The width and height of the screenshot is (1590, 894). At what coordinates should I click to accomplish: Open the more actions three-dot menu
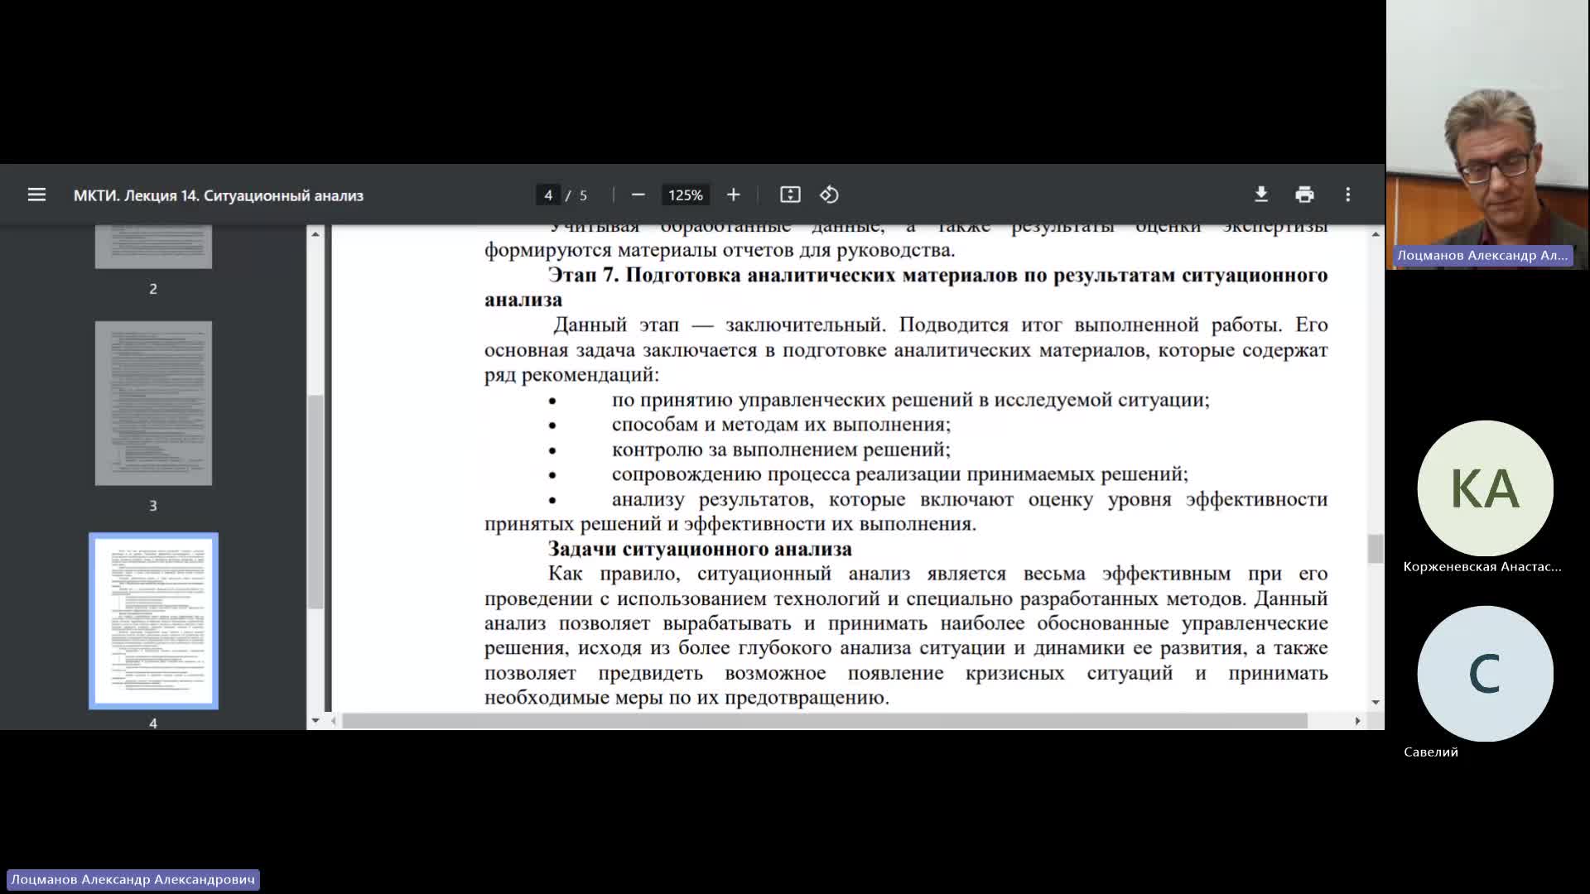coord(1347,195)
